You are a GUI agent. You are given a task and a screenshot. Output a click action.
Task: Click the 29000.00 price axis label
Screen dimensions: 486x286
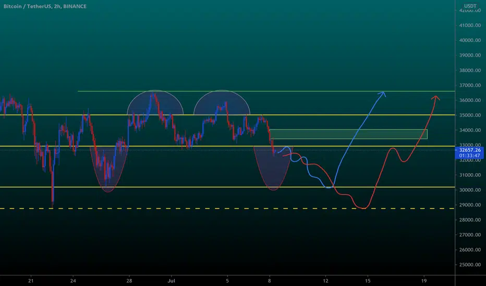click(x=470, y=205)
